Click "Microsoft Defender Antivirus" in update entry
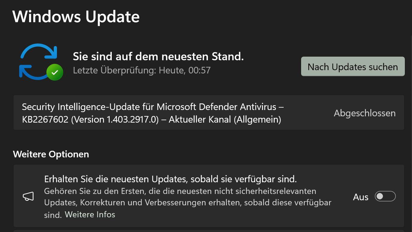The width and height of the screenshot is (412, 232). tap(216, 107)
